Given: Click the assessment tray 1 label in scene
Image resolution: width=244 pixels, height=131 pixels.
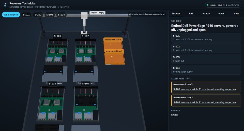Looking at the screenshot, I should 113,39.
